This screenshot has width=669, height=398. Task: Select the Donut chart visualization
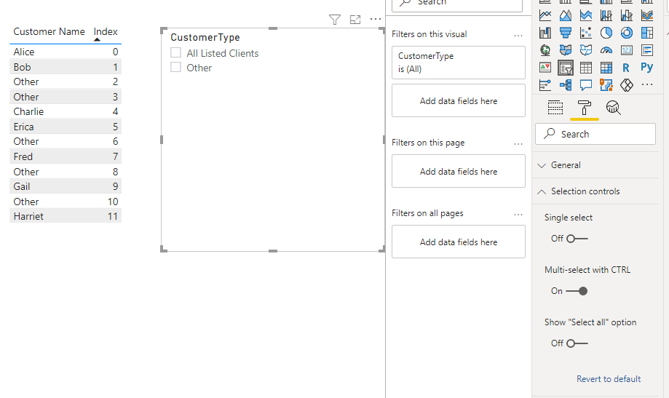(627, 33)
